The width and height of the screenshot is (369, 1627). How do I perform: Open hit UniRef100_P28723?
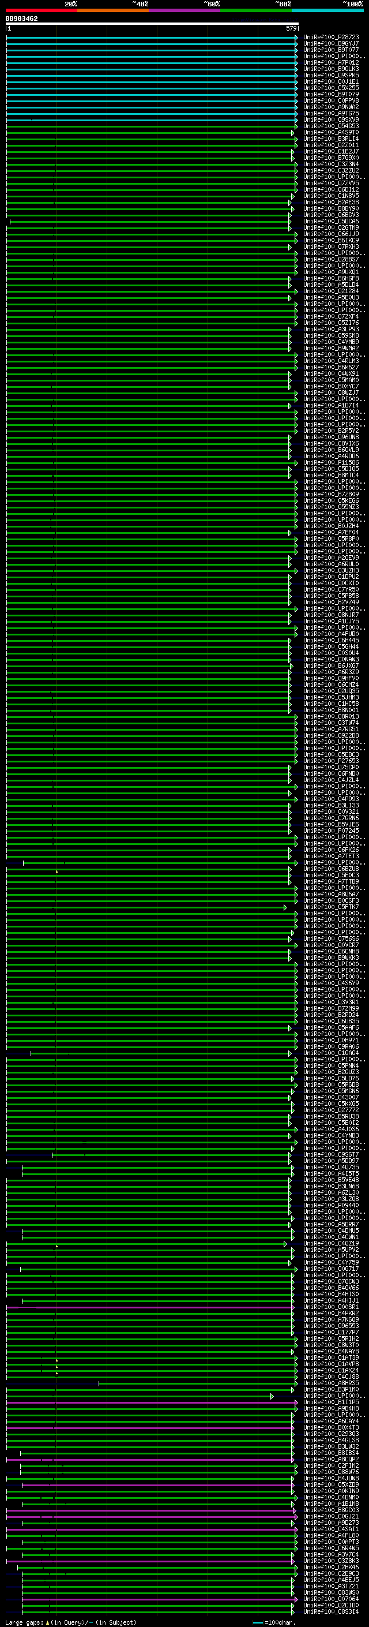point(330,38)
